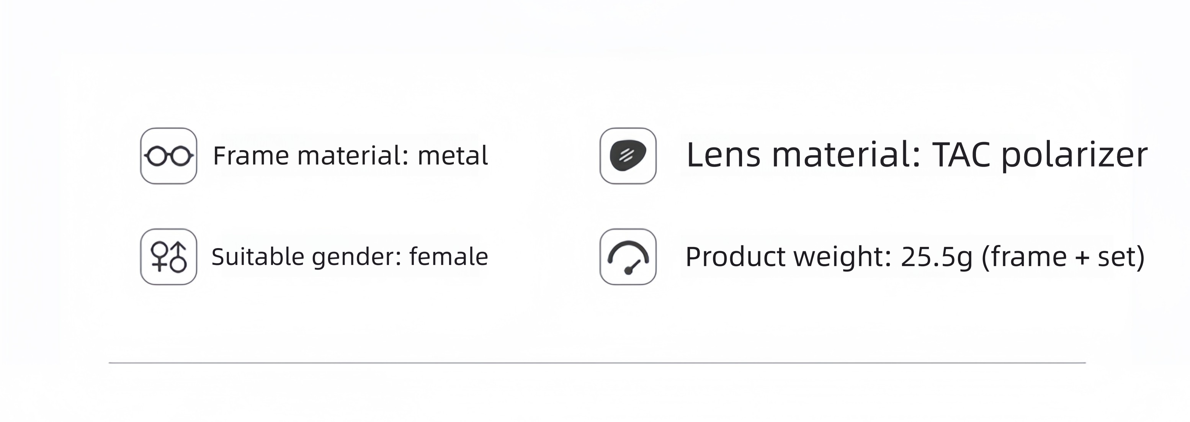Click the word "metal"
This screenshot has width=1190, height=422.
pos(453,155)
